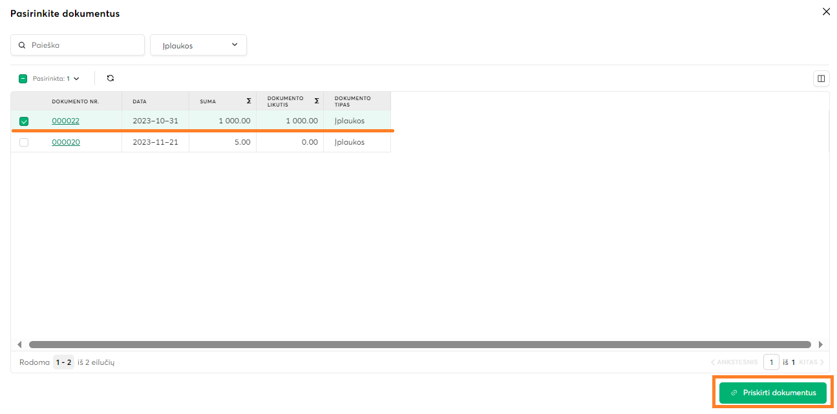This screenshot has width=837, height=414.
Task: Close the Pasirinkite dokumentus dialog
Action: pos(825,12)
